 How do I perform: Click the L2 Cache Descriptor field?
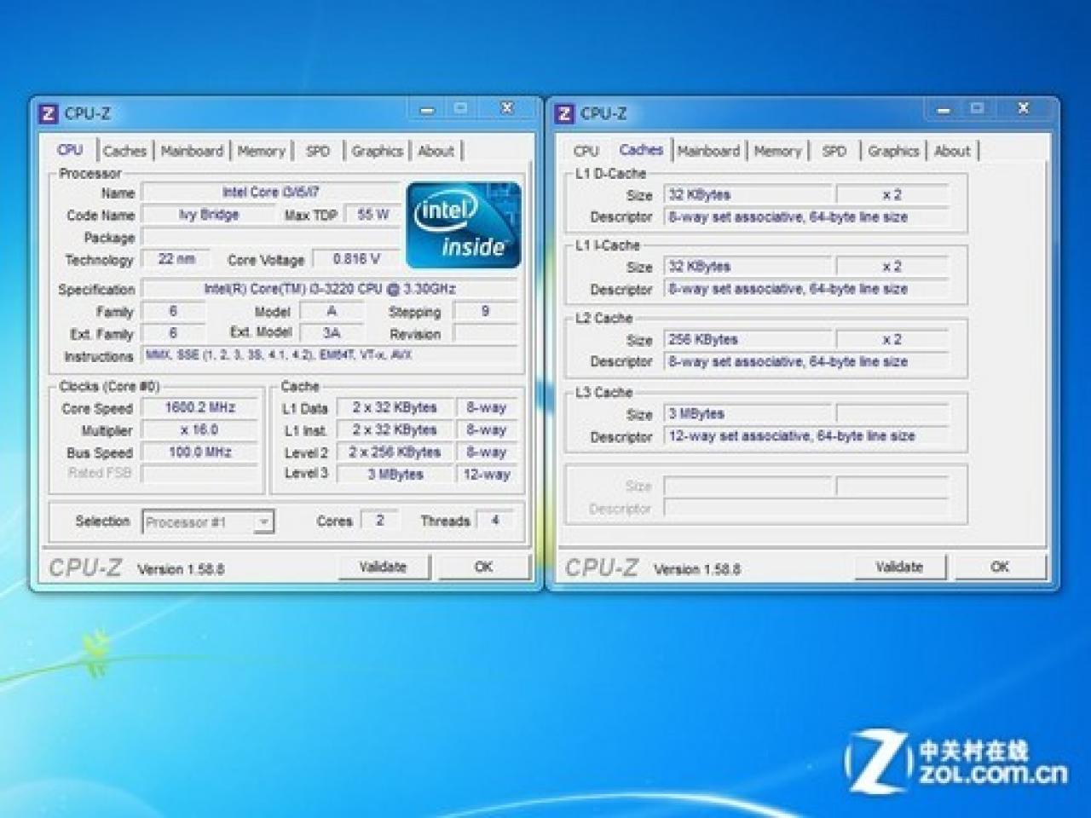tap(805, 361)
